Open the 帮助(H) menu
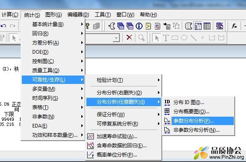This screenshot has height=162, width=246. coord(148,15)
